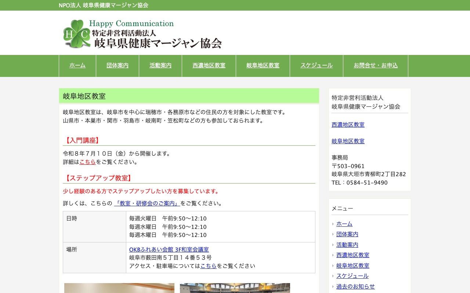Click the arrow marker beside 西濃地区教室 menu item
470x293 pixels.
[x=333, y=255]
